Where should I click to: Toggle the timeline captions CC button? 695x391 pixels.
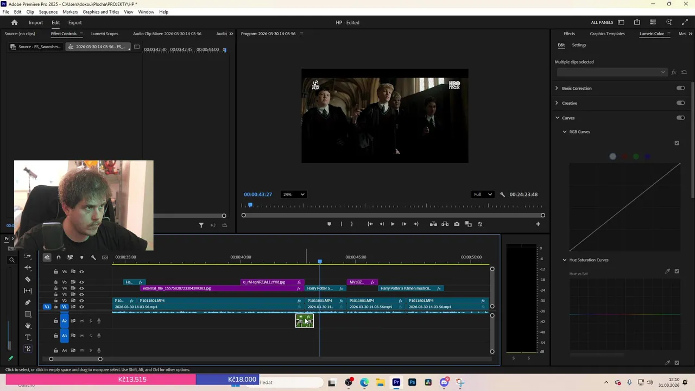pos(105,257)
